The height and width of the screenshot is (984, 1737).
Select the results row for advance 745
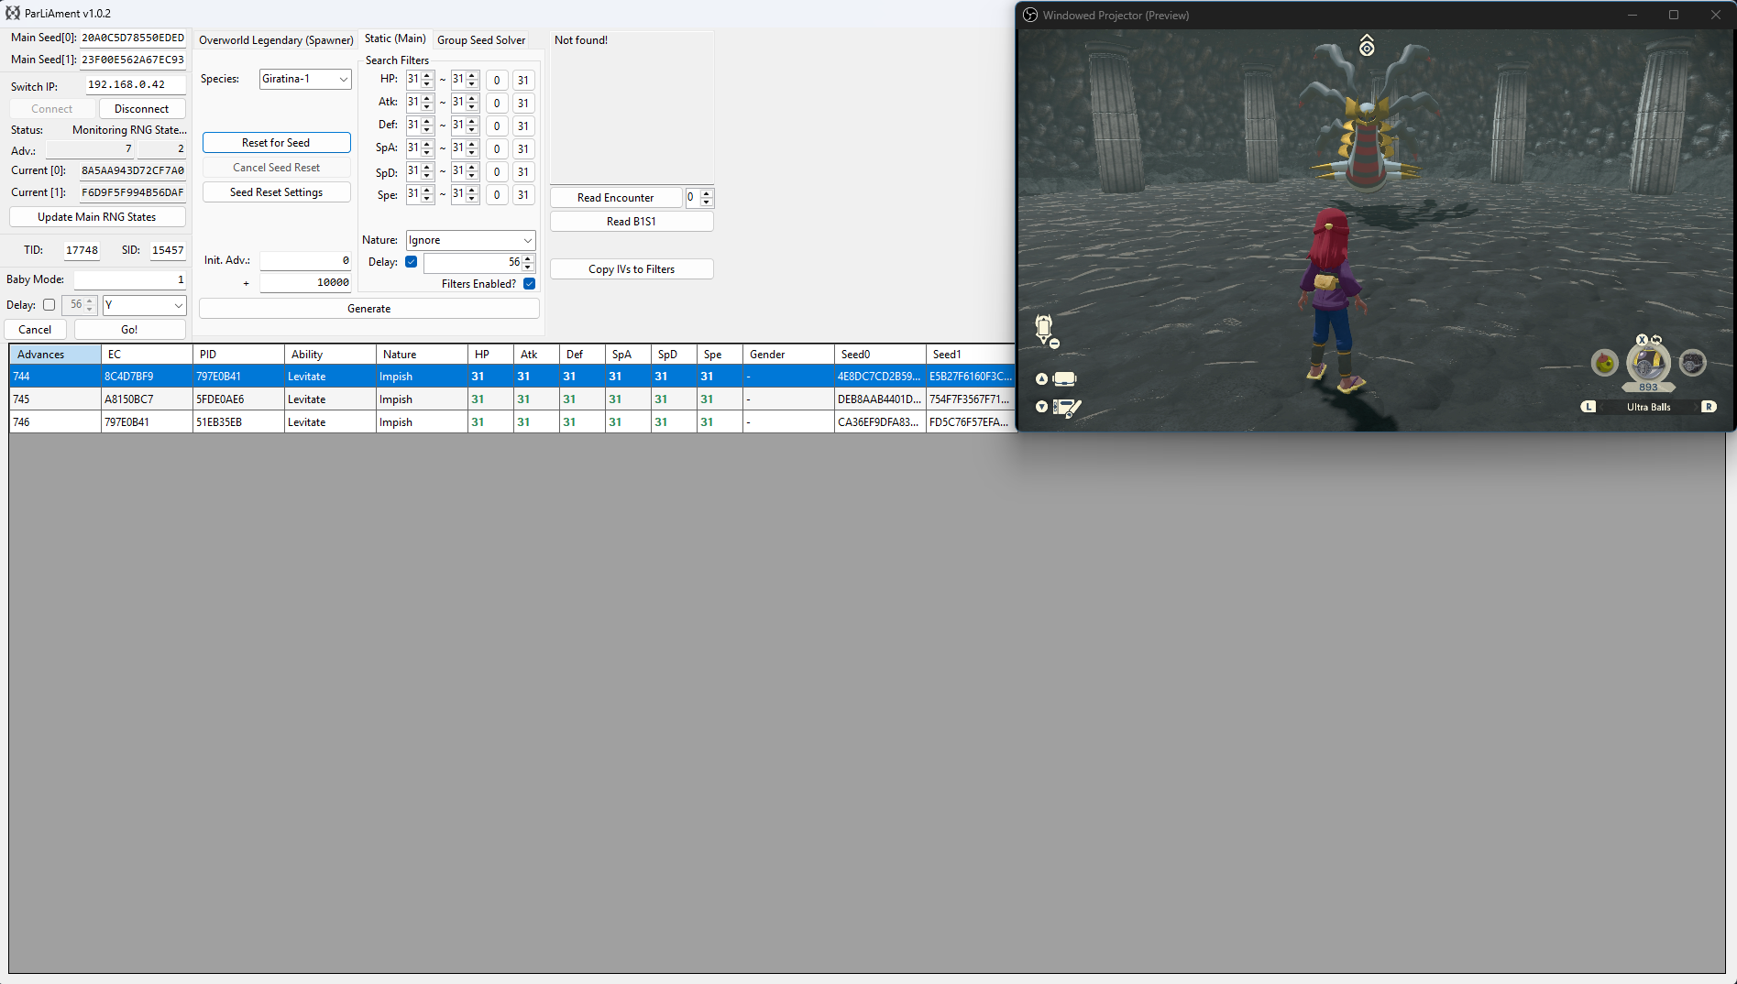(x=511, y=399)
